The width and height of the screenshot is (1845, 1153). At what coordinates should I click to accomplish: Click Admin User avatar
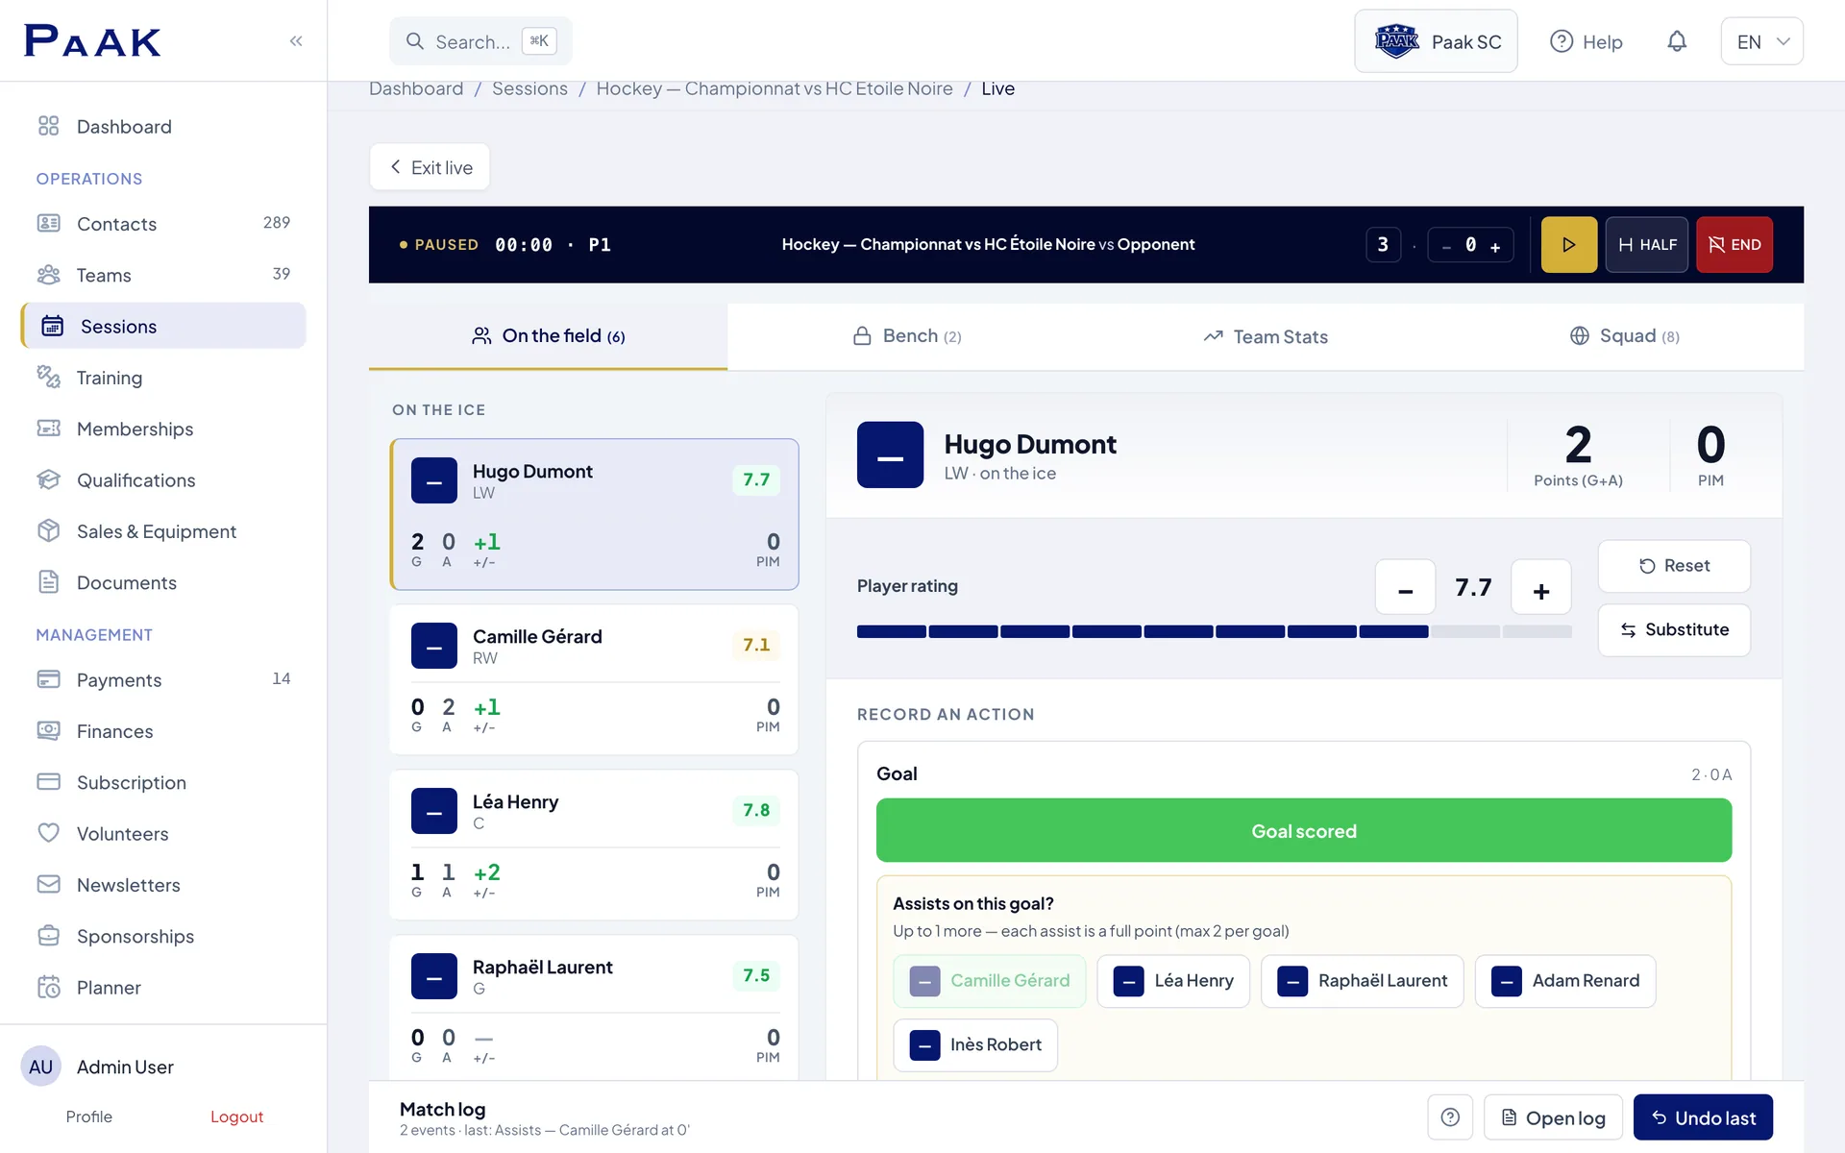[x=40, y=1067]
